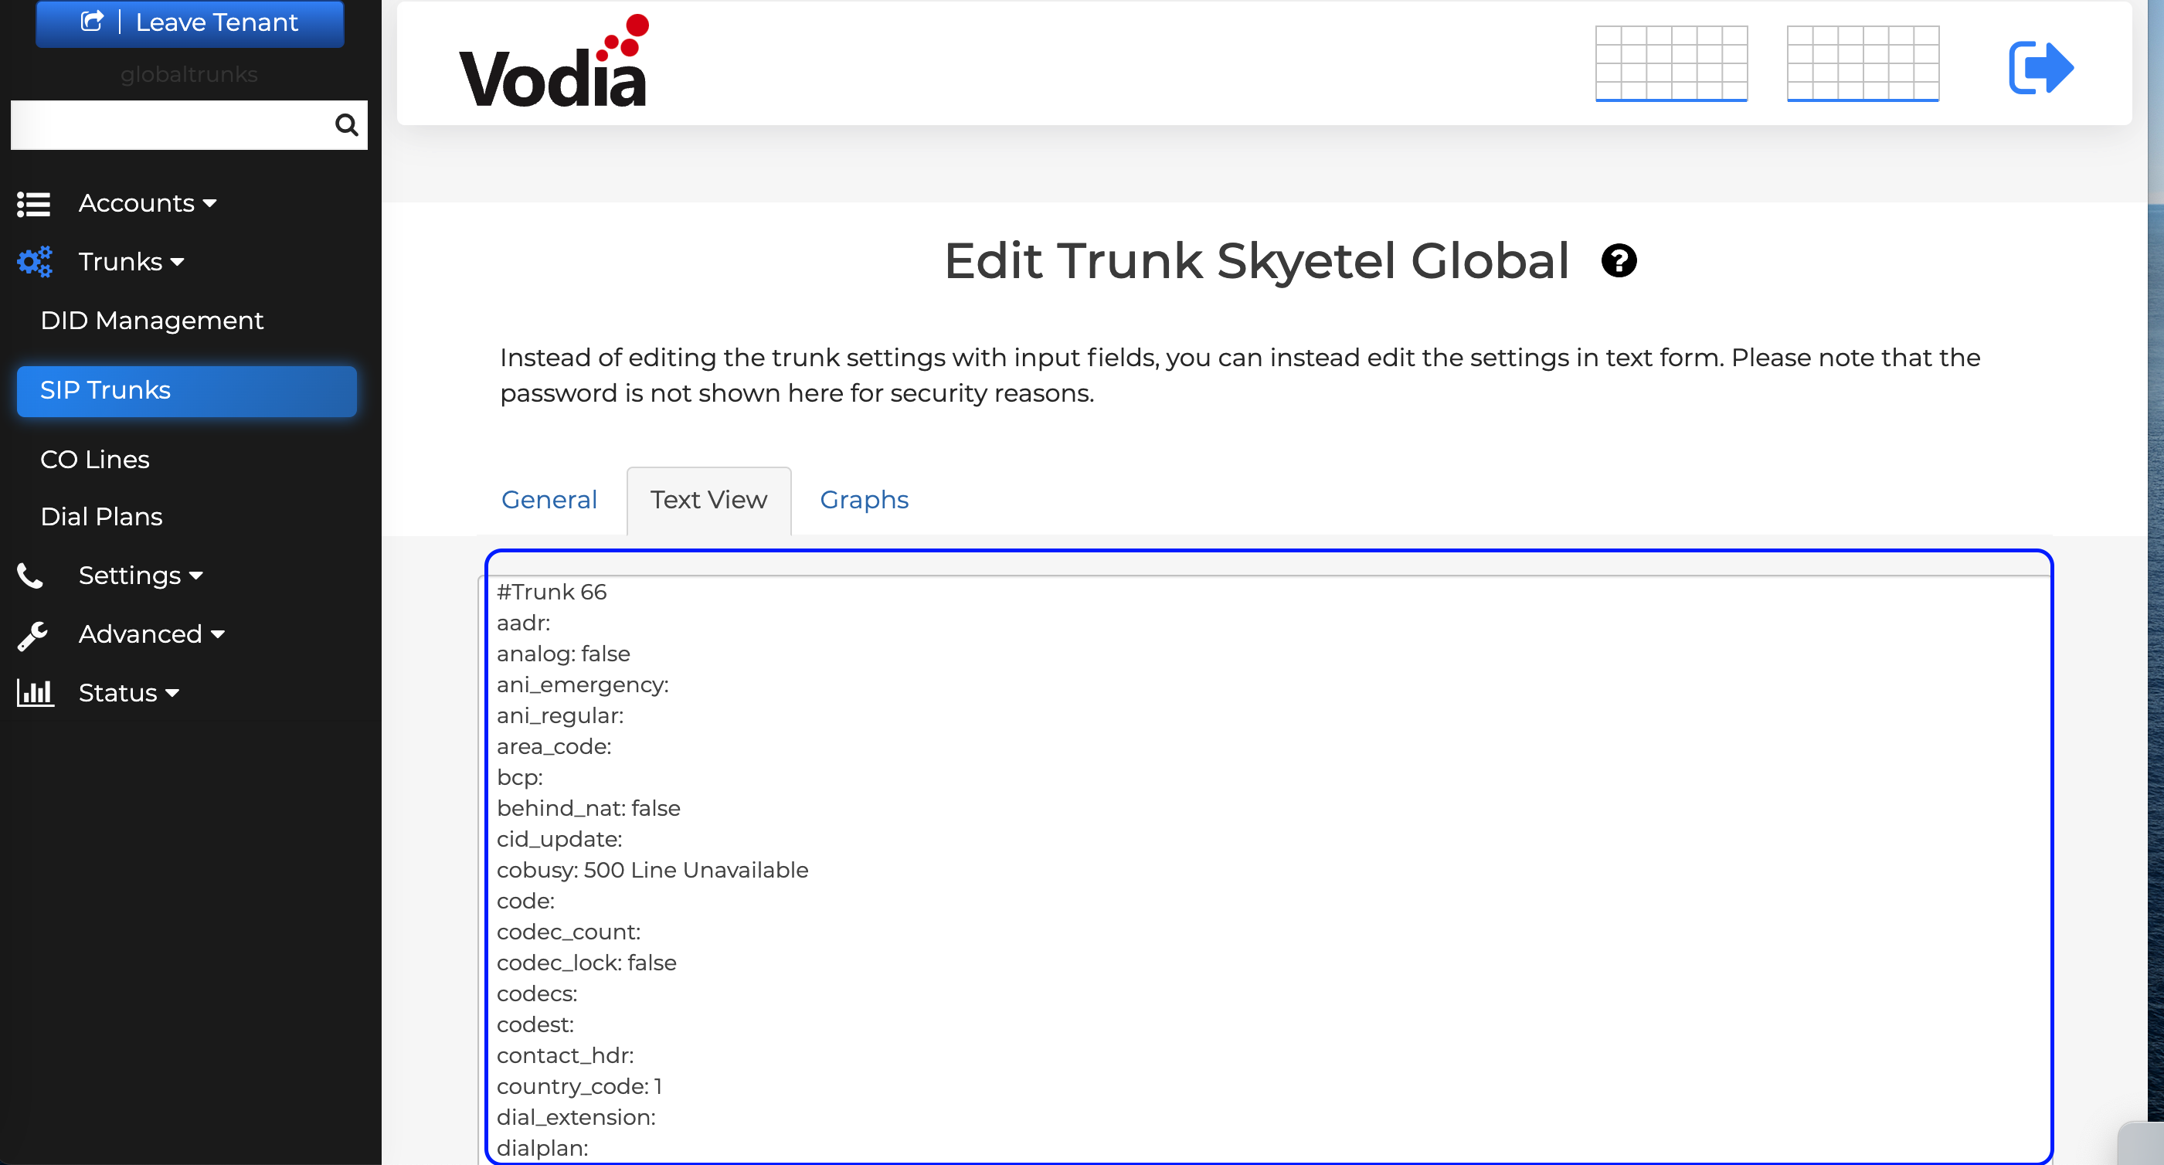Click the first grid graph in header
Image resolution: width=2164 pixels, height=1165 pixels.
[x=1671, y=63]
